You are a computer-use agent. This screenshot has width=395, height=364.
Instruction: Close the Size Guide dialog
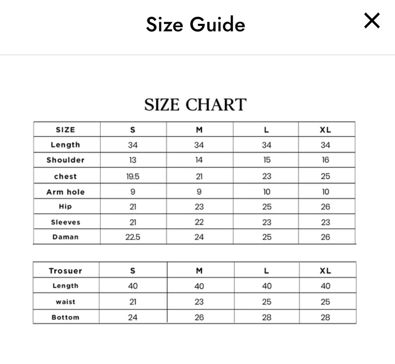coord(372,21)
